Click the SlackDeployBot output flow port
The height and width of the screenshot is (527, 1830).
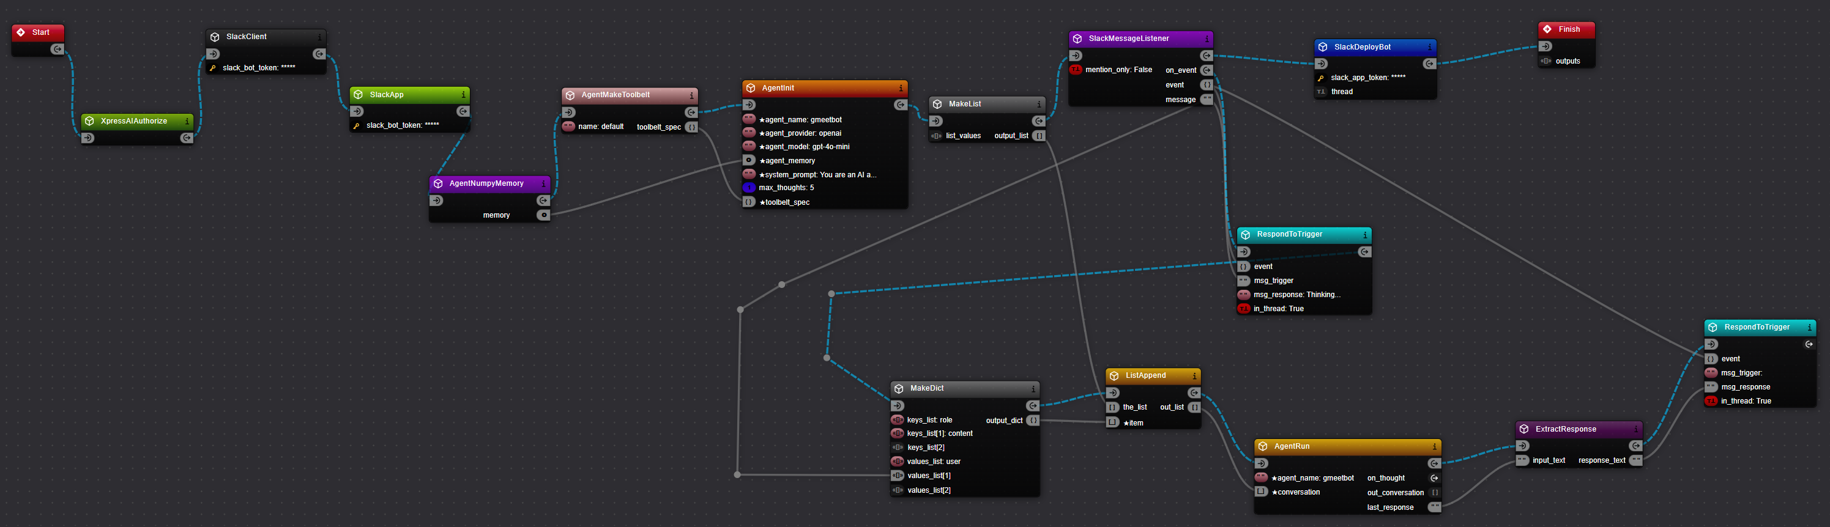[1429, 64]
